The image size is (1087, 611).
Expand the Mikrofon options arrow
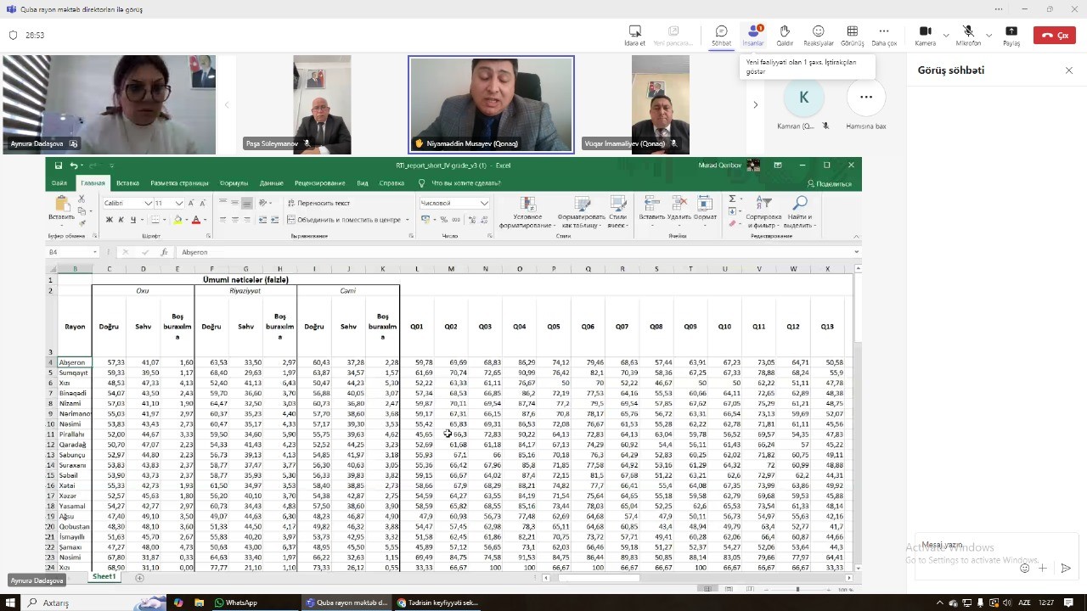tap(988, 36)
